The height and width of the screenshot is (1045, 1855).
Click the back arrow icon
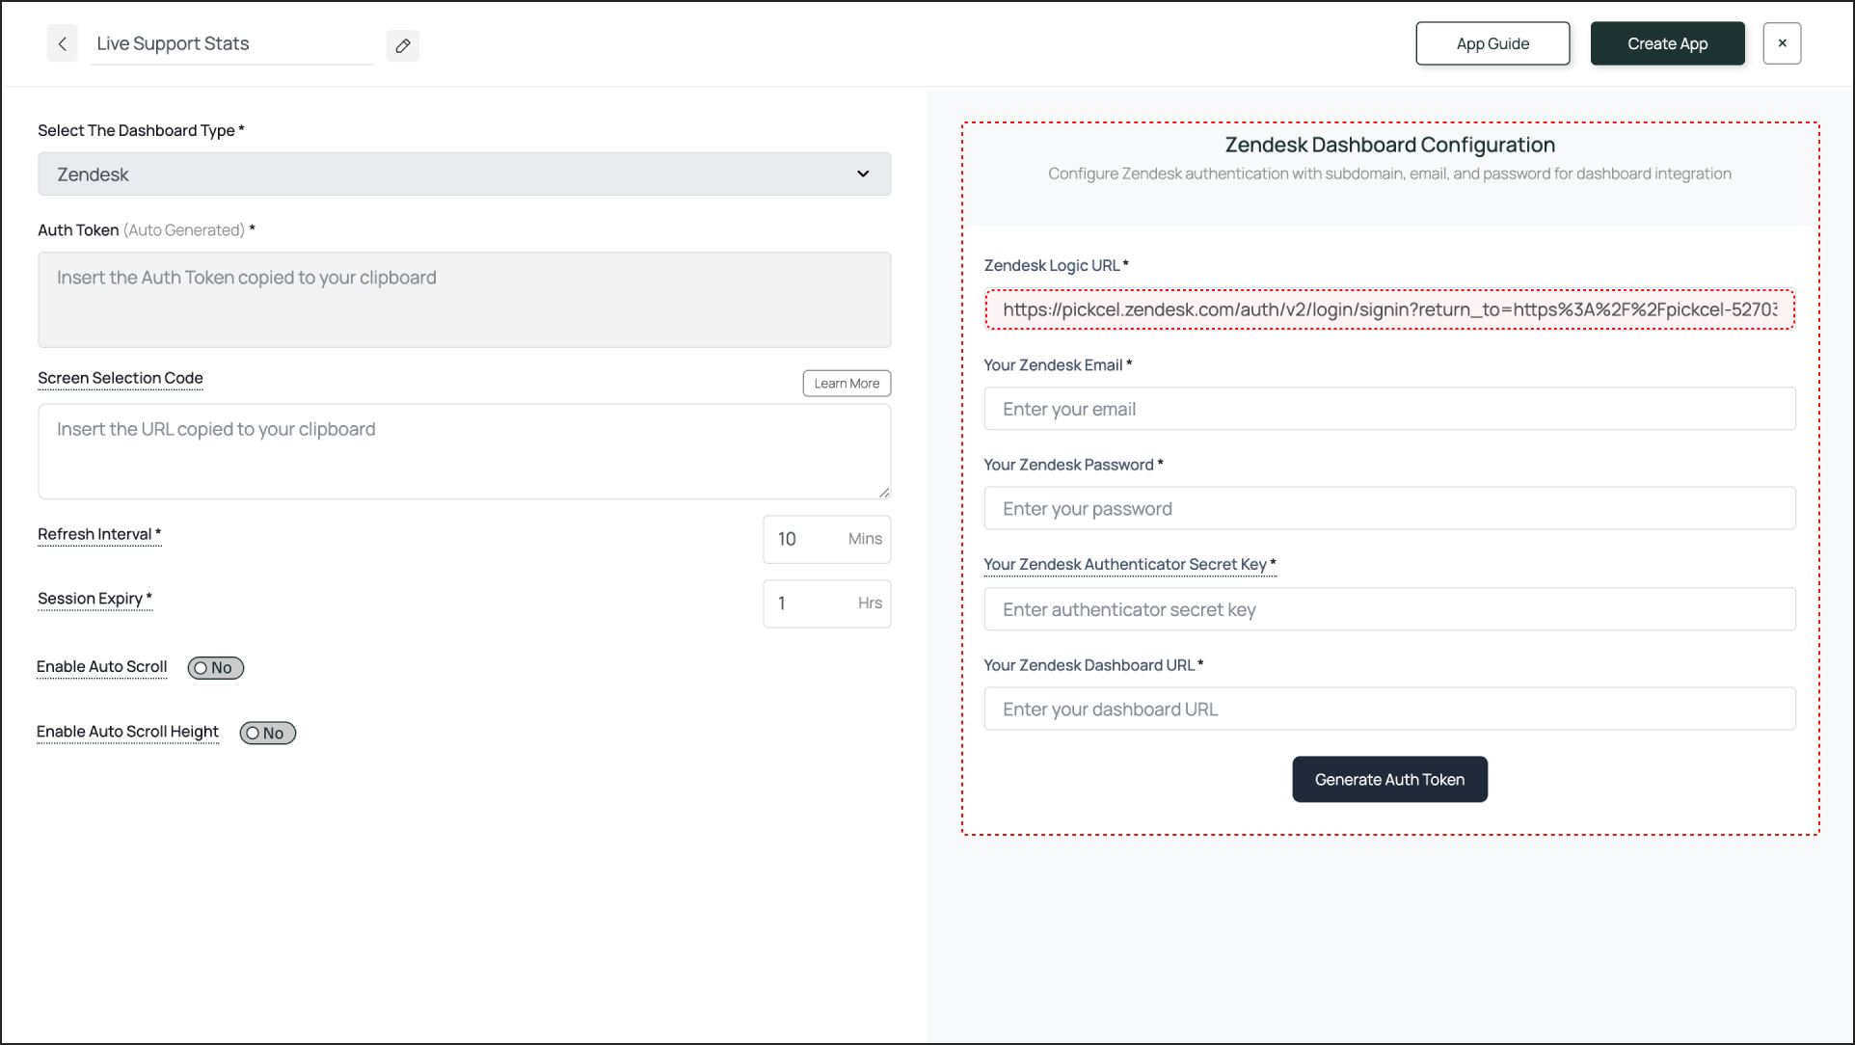(63, 44)
